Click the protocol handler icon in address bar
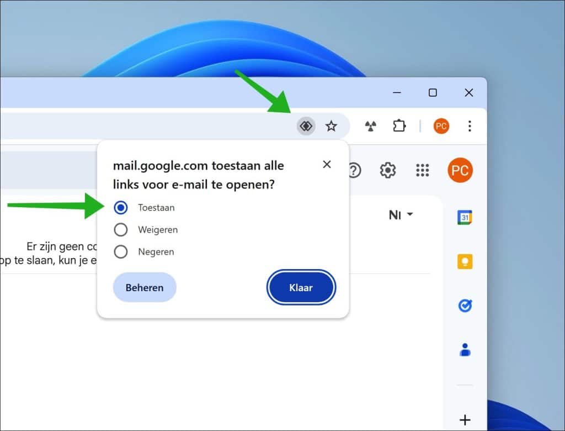The width and height of the screenshot is (565, 431). [306, 126]
